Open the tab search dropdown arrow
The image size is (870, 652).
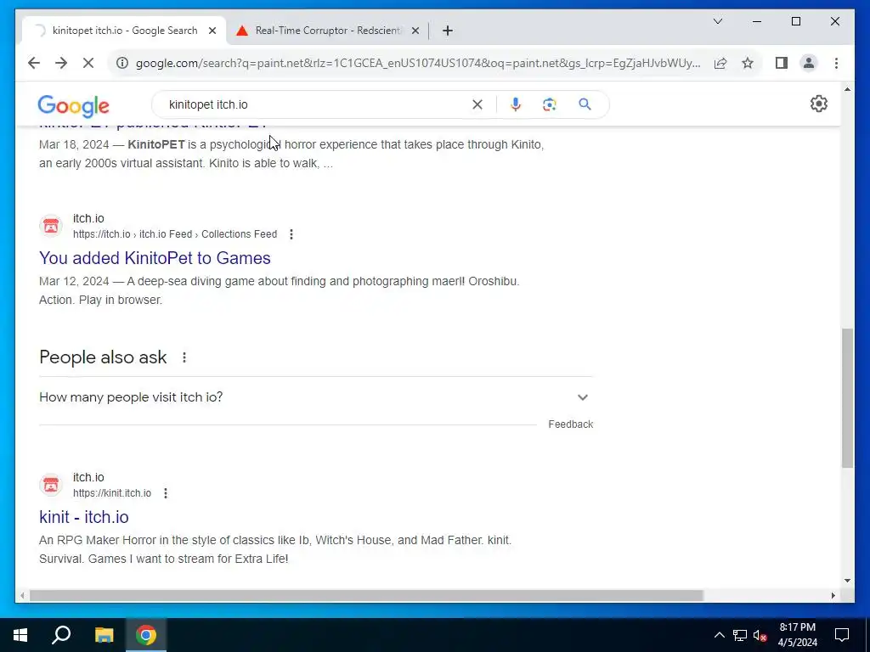717,21
